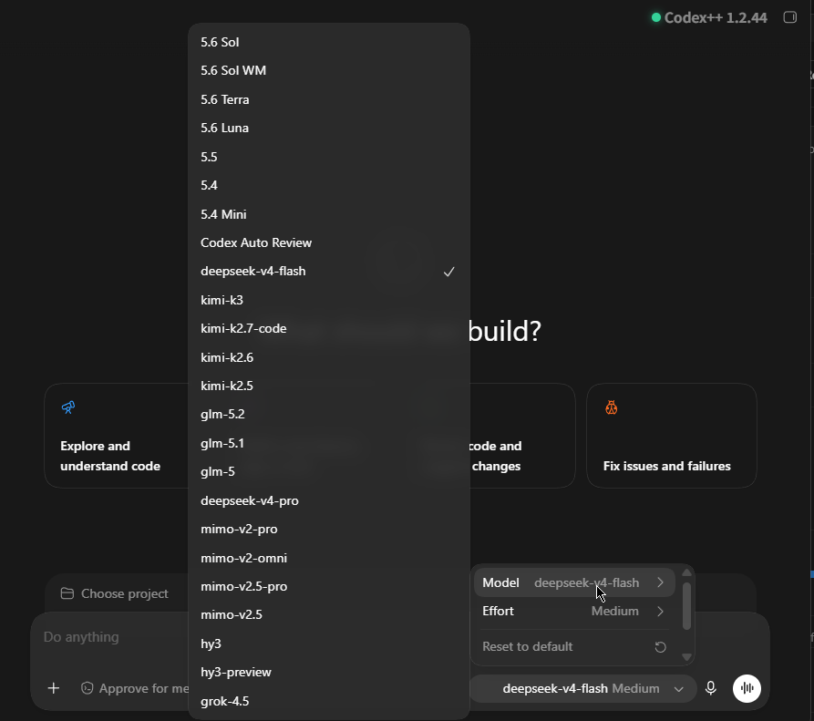814x721 pixels.
Task: Open the Model submenu row
Action: (x=574, y=583)
